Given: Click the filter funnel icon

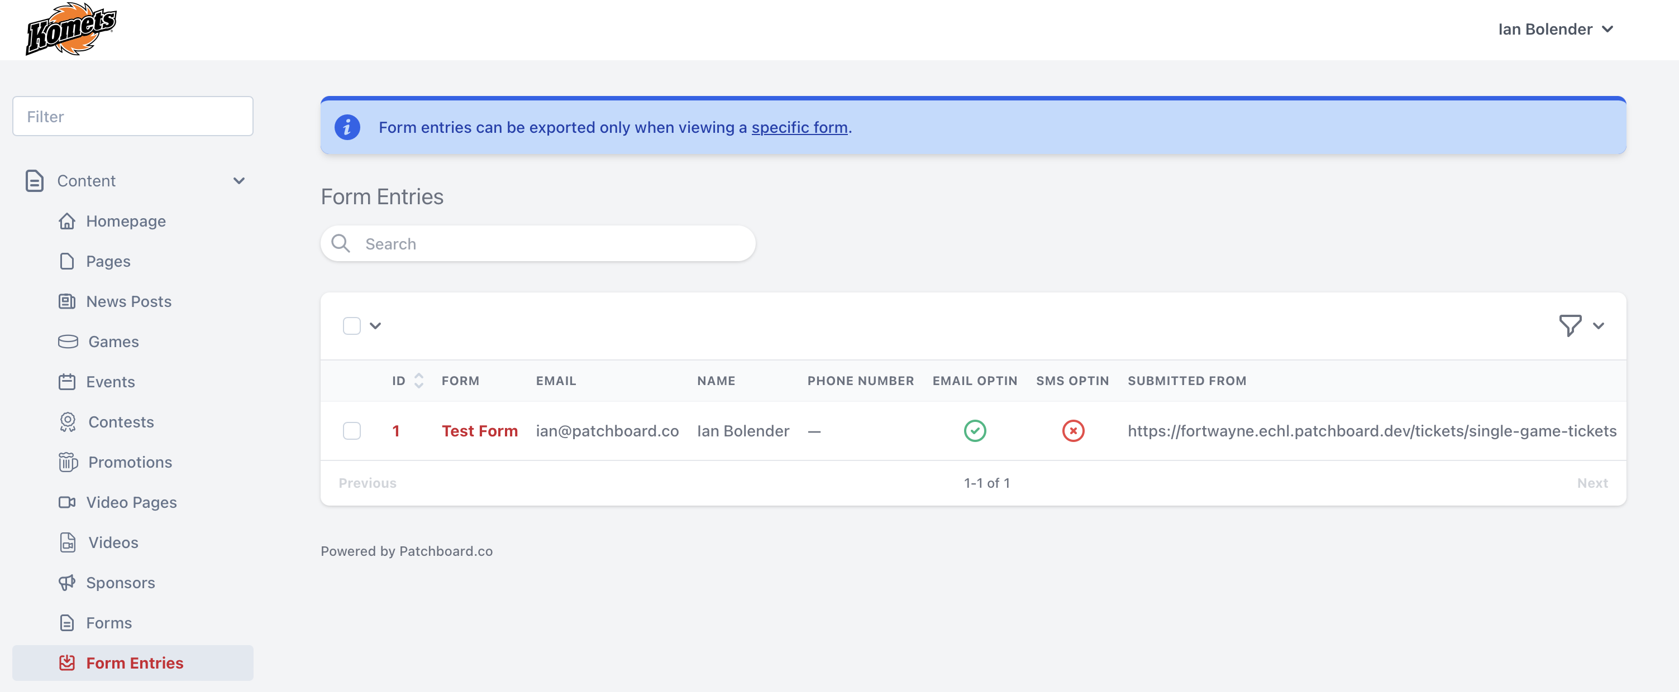Looking at the screenshot, I should point(1570,325).
